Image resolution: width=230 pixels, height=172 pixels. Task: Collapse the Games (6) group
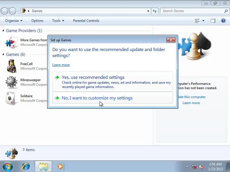(x=3, y=54)
